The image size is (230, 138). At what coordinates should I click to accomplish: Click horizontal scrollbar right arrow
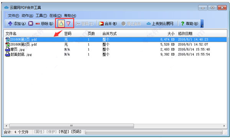(x=224, y=126)
